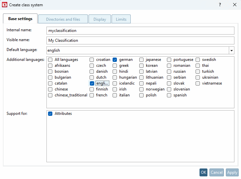
Task: Enable the hungarian checkbox
Action: [x=115, y=77]
